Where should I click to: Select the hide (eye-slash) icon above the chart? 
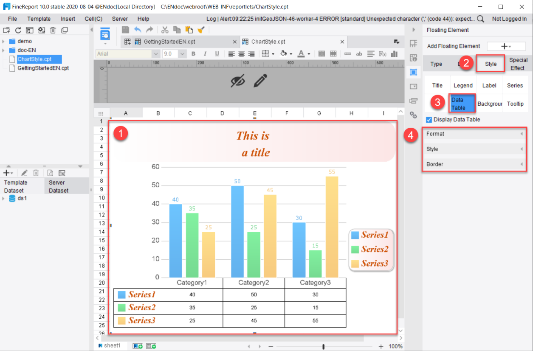click(238, 80)
